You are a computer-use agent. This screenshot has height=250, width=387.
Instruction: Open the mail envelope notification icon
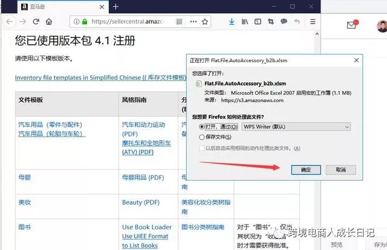tap(352, 25)
